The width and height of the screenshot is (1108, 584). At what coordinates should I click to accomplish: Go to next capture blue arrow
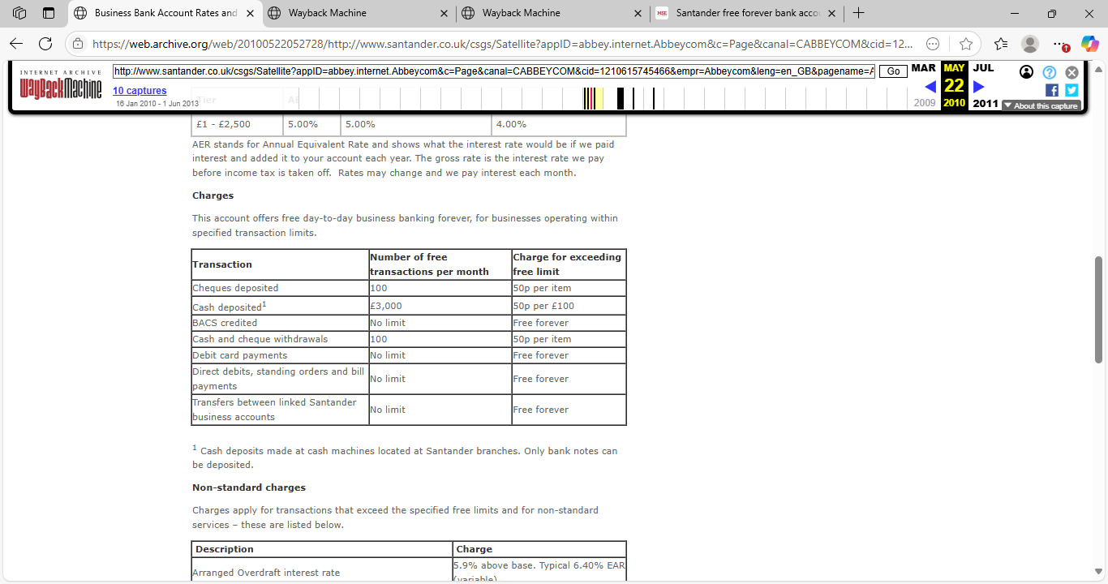point(978,86)
